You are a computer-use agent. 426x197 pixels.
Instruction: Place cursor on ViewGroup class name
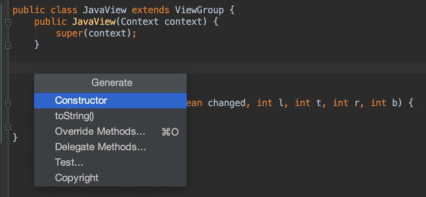199,10
